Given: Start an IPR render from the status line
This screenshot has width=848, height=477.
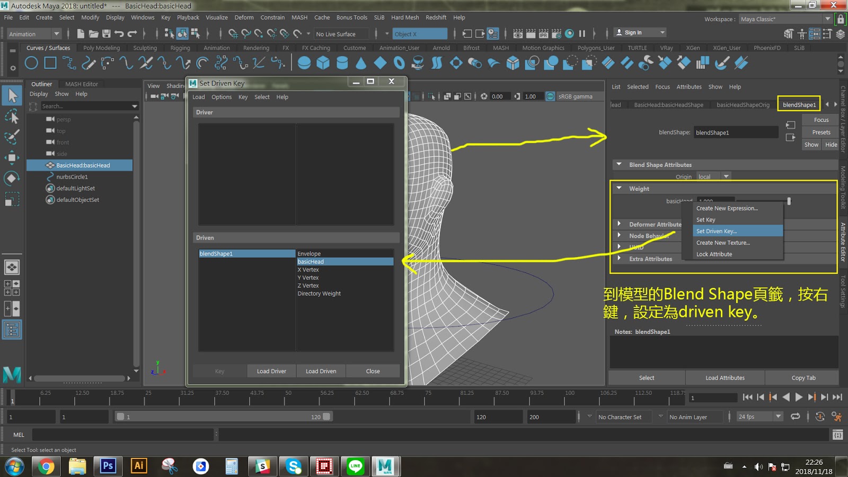Looking at the screenshot, I should (x=543, y=33).
